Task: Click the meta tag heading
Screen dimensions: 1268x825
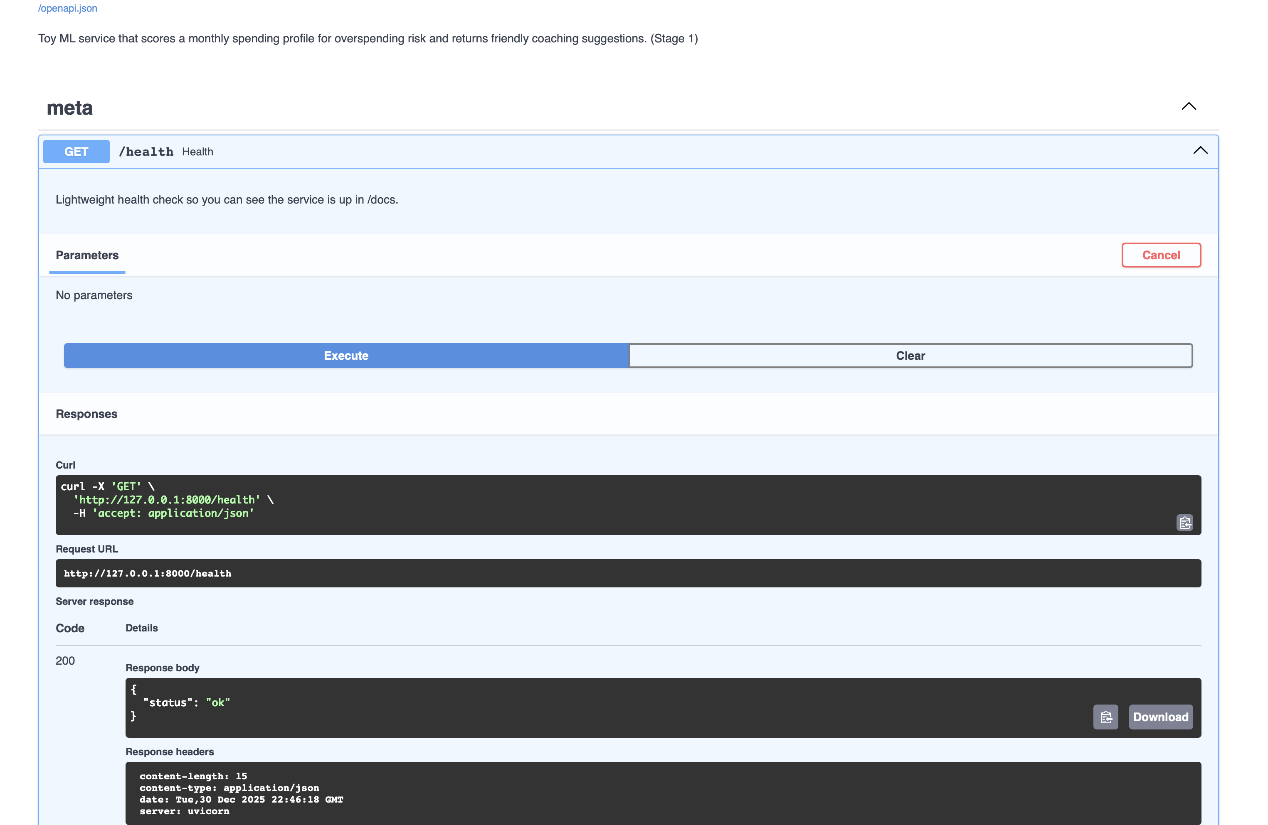Action: click(70, 108)
